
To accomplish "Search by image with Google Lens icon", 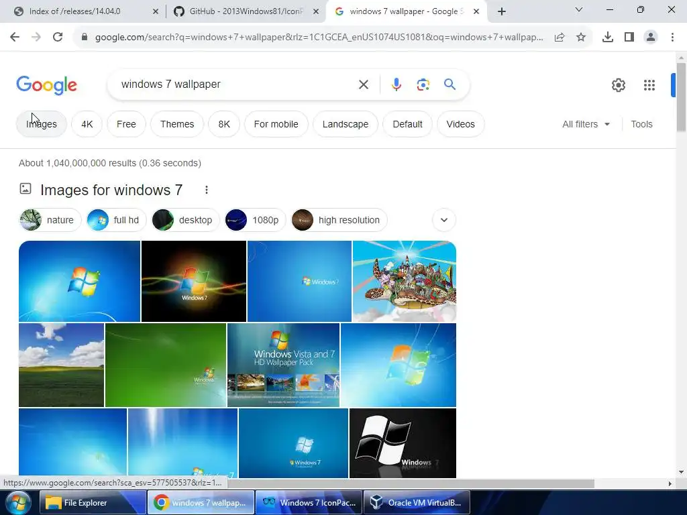I will click(423, 84).
